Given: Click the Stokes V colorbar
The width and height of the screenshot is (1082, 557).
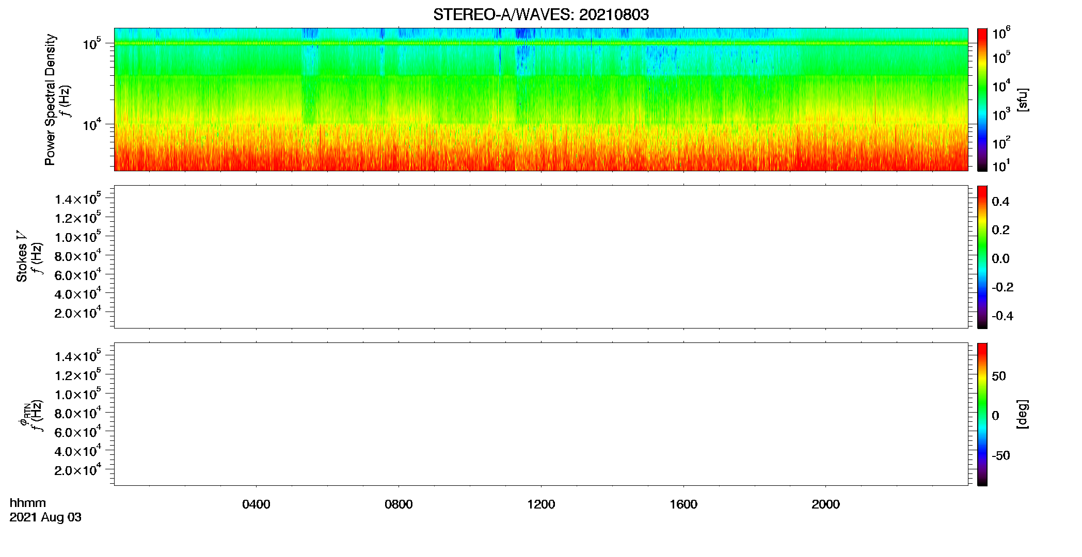Looking at the screenshot, I should tap(982, 257).
